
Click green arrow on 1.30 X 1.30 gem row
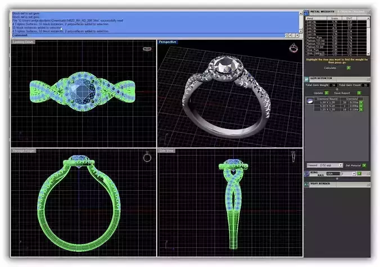(361, 103)
